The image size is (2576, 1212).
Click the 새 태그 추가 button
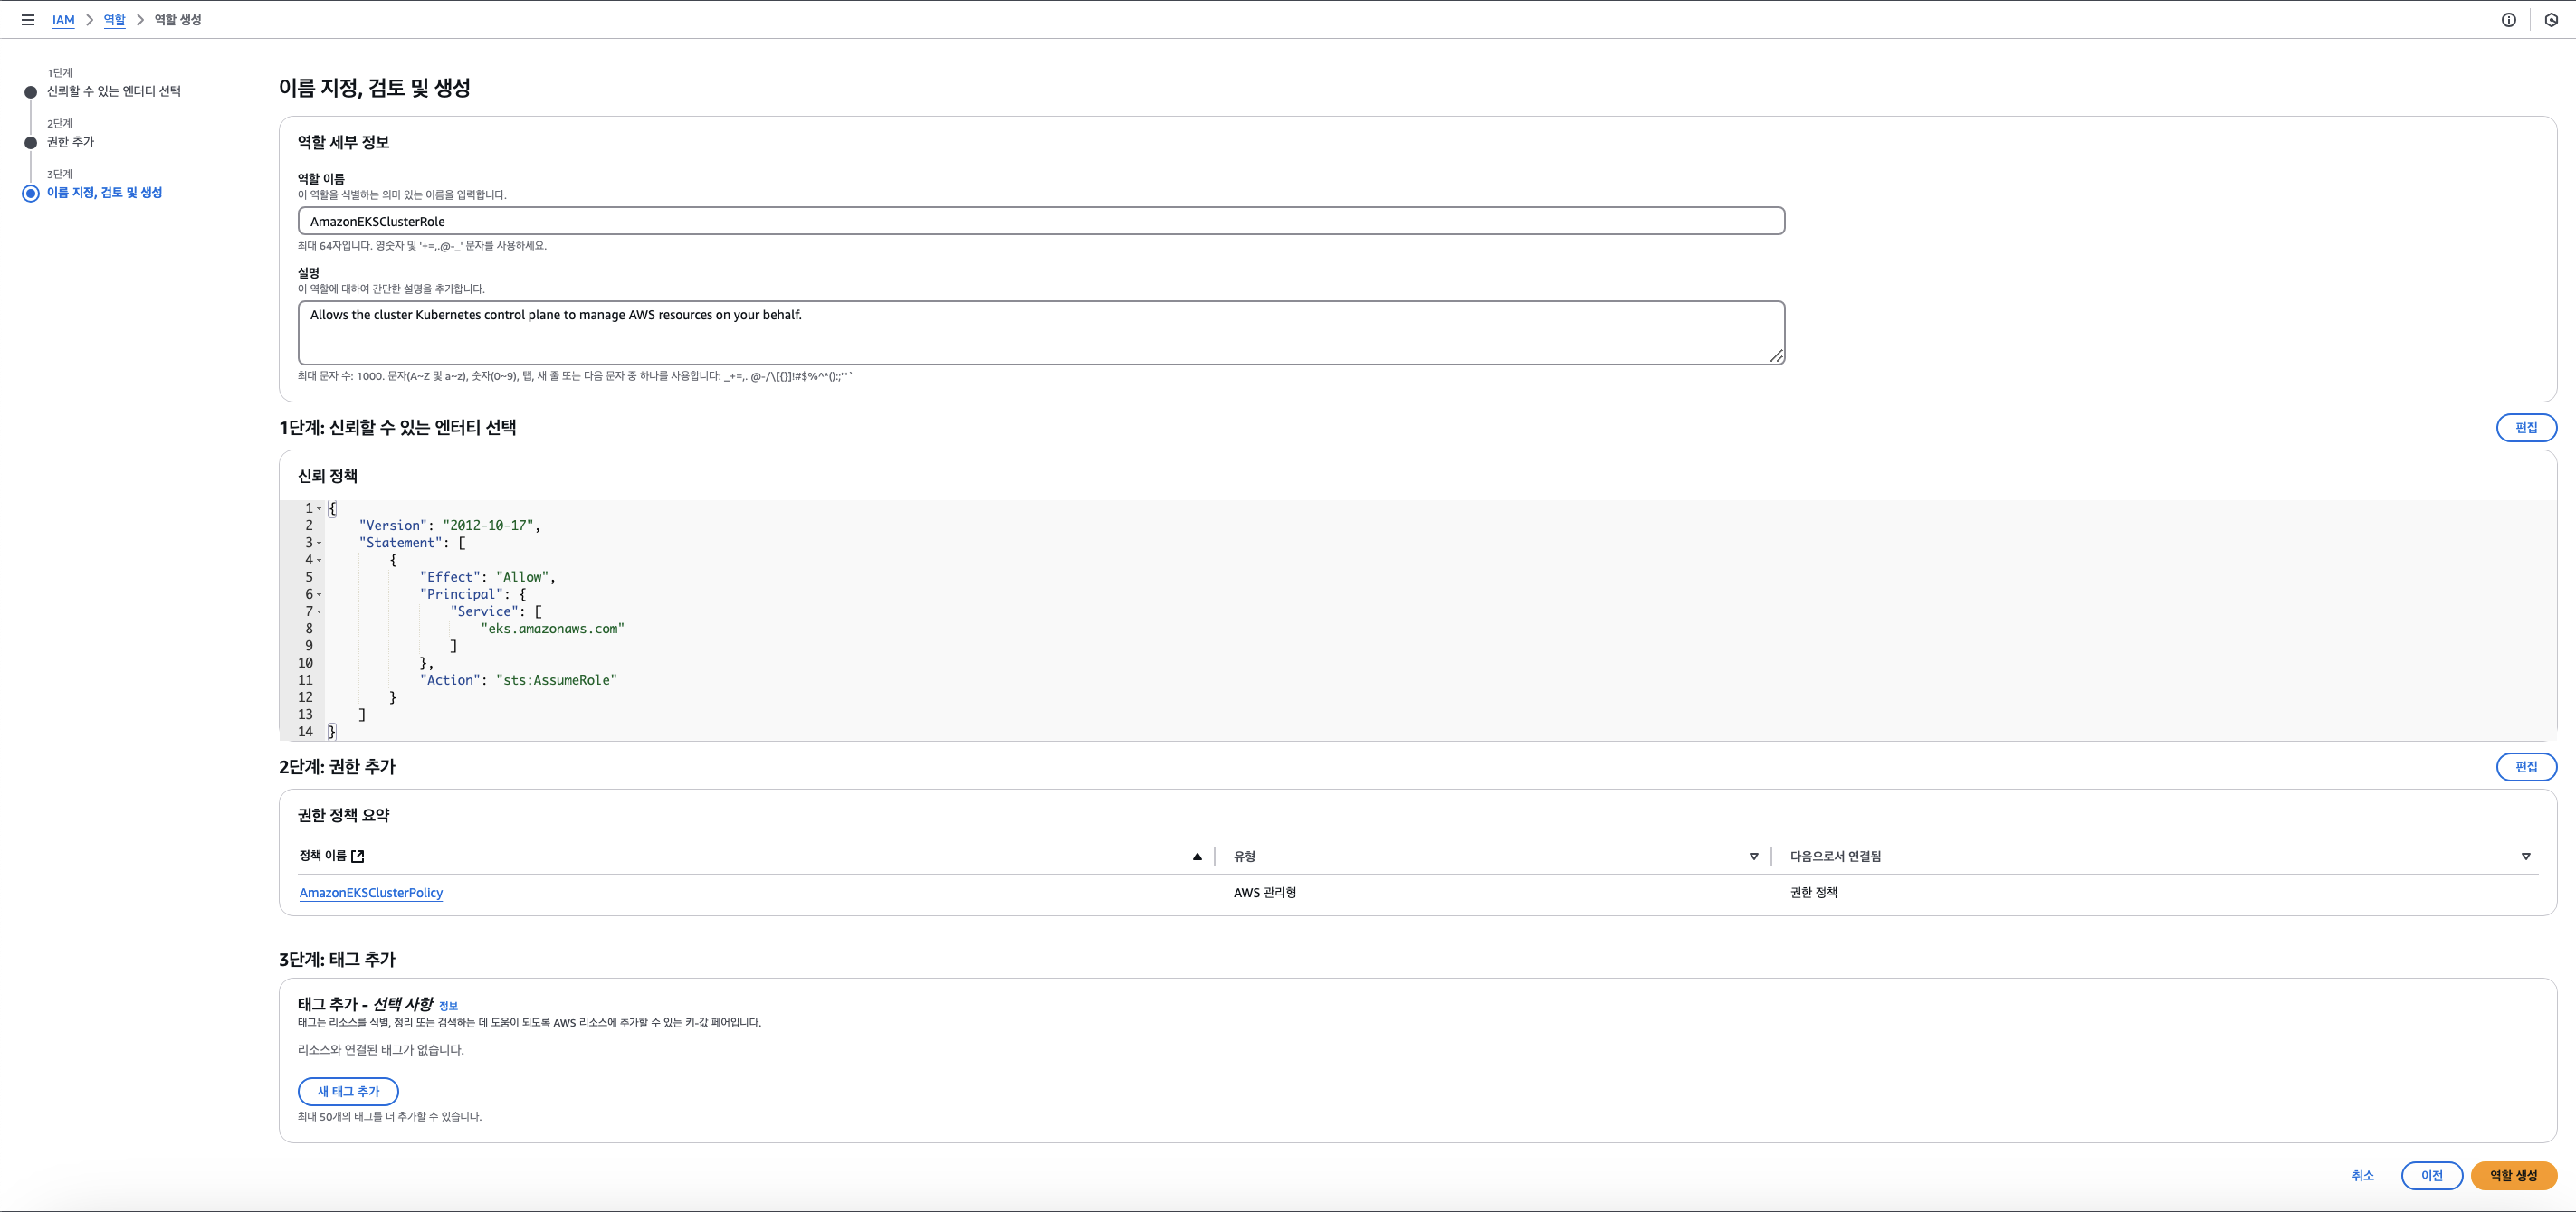pos(348,1091)
